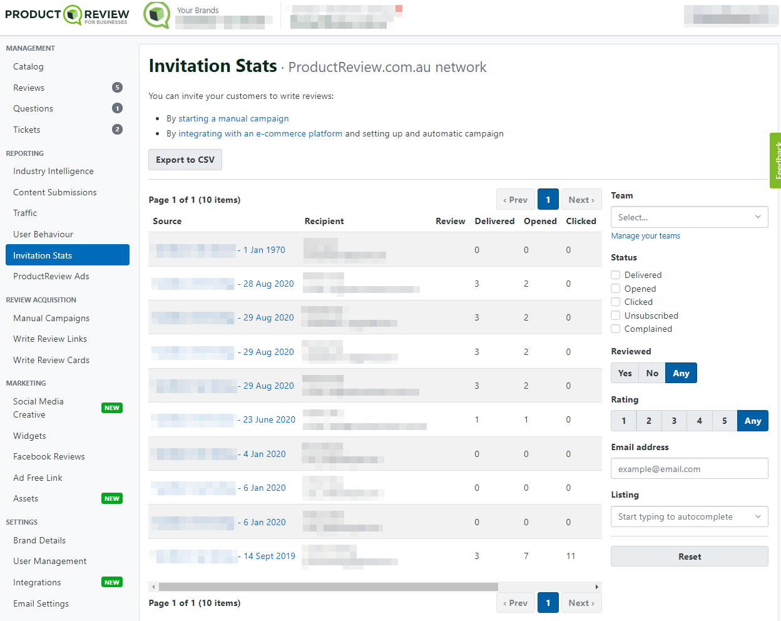Click the bottom Next pagination button
The height and width of the screenshot is (621, 781).
(581, 603)
